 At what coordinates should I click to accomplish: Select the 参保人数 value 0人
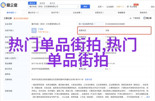(107, 69)
